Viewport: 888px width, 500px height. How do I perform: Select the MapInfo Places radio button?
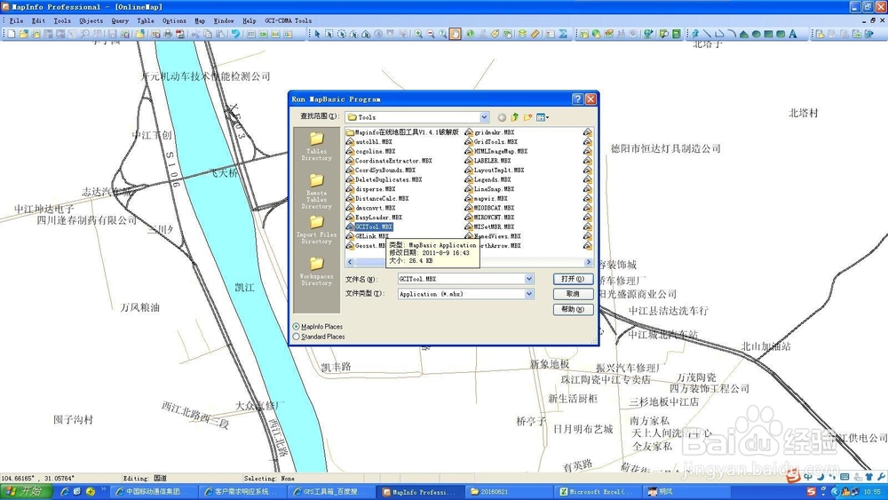(x=297, y=327)
